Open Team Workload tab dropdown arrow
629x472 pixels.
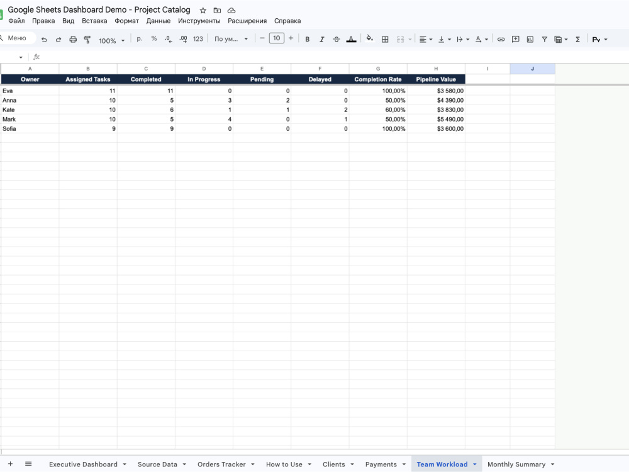[474, 464]
